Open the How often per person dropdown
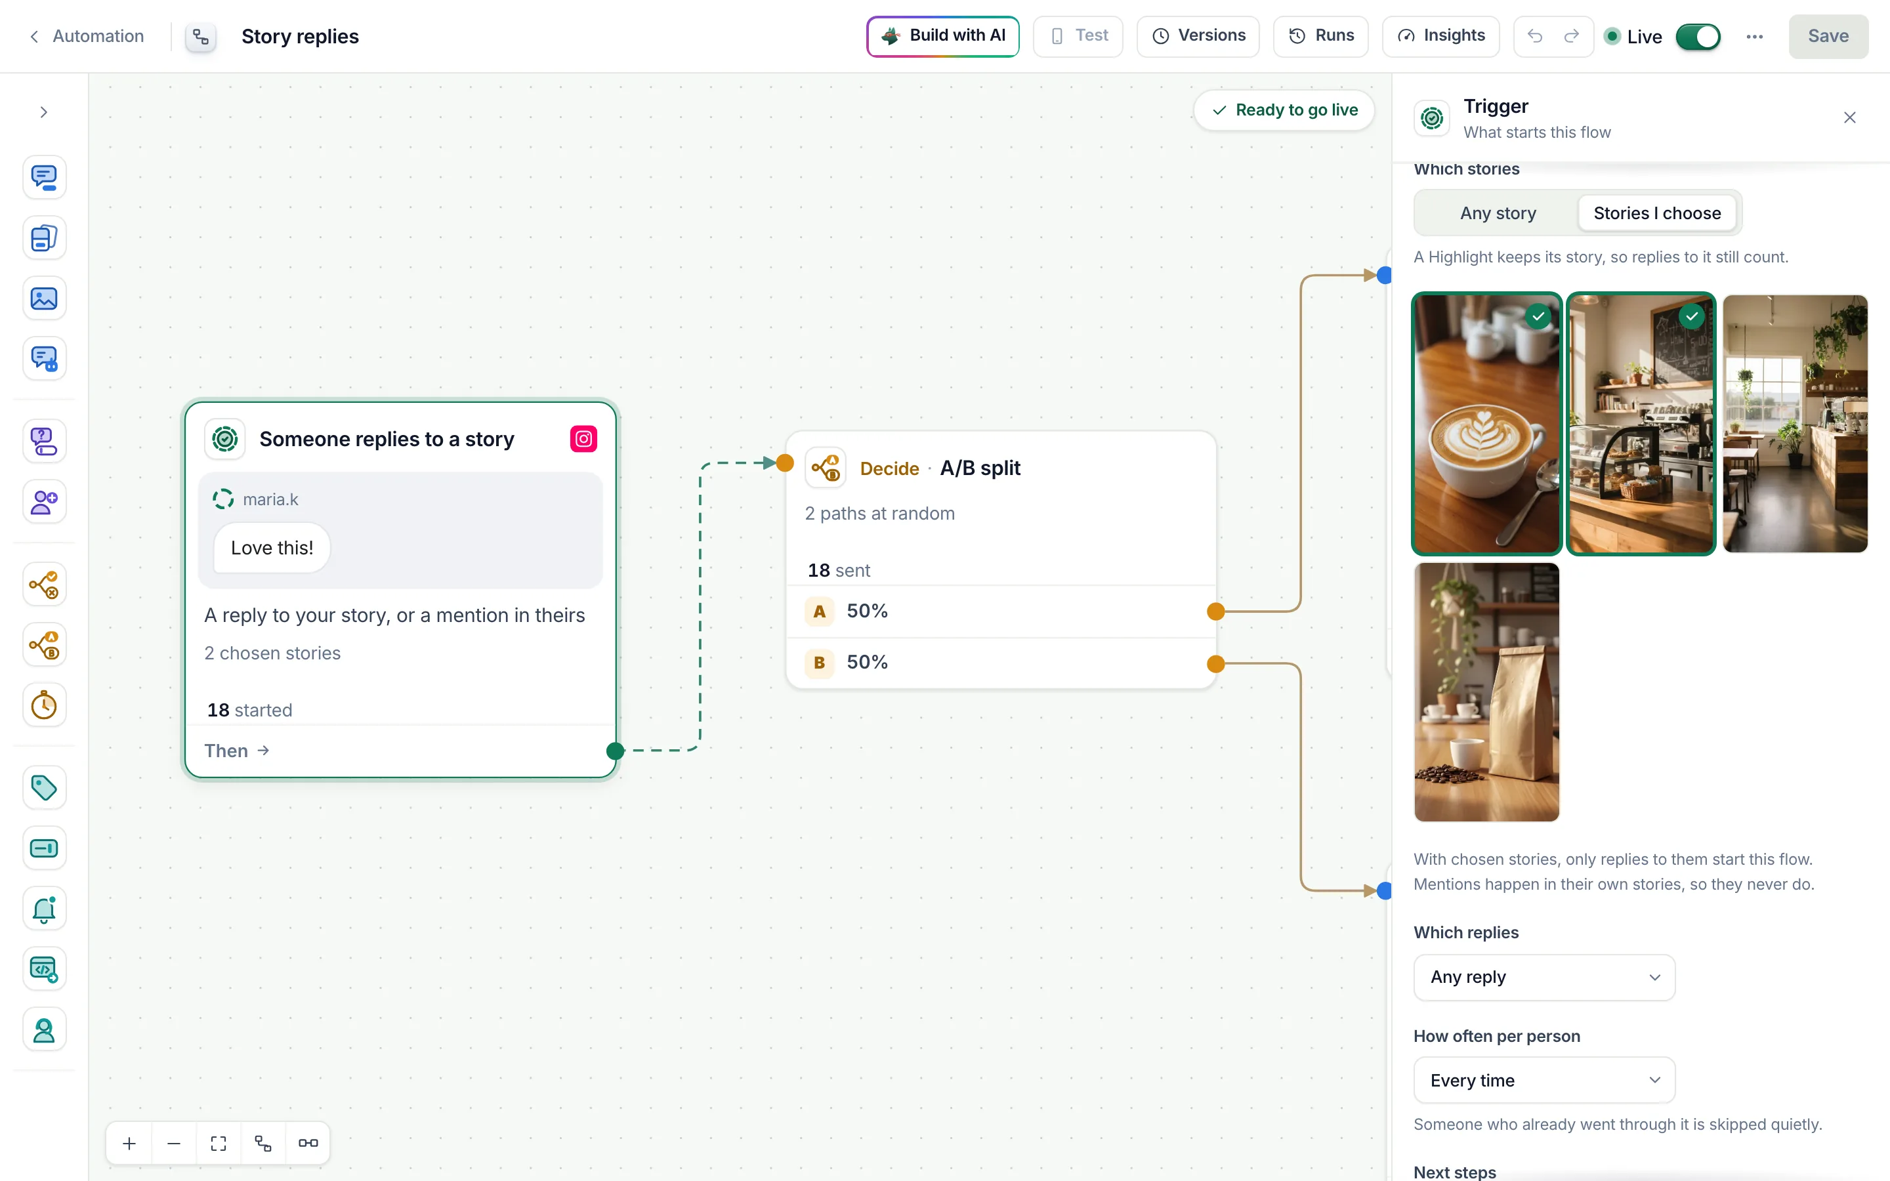The height and width of the screenshot is (1181, 1890). tap(1544, 1080)
